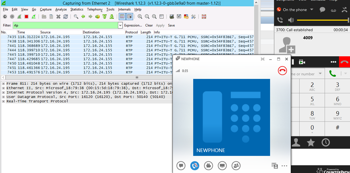The height and width of the screenshot is (173, 350).
Task: Open the participants option in NEWPHONE
Action: tap(236, 165)
